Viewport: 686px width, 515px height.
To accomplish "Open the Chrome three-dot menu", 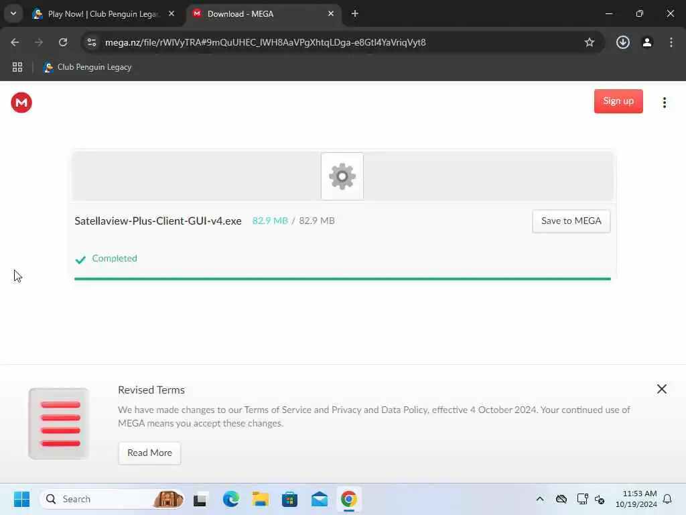I will point(671,42).
